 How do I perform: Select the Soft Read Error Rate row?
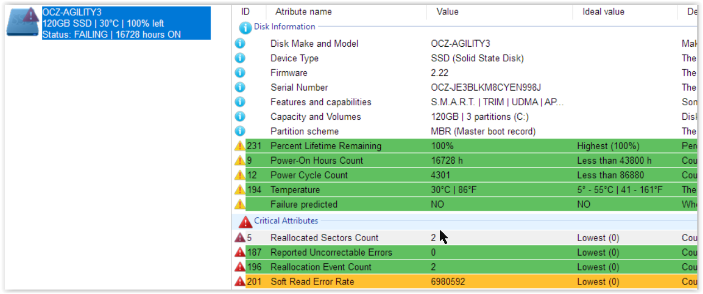click(x=466, y=282)
